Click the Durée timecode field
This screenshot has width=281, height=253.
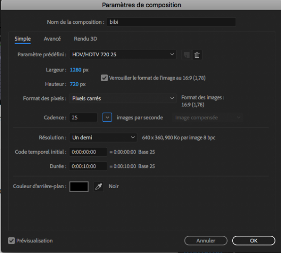(x=88, y=166)
